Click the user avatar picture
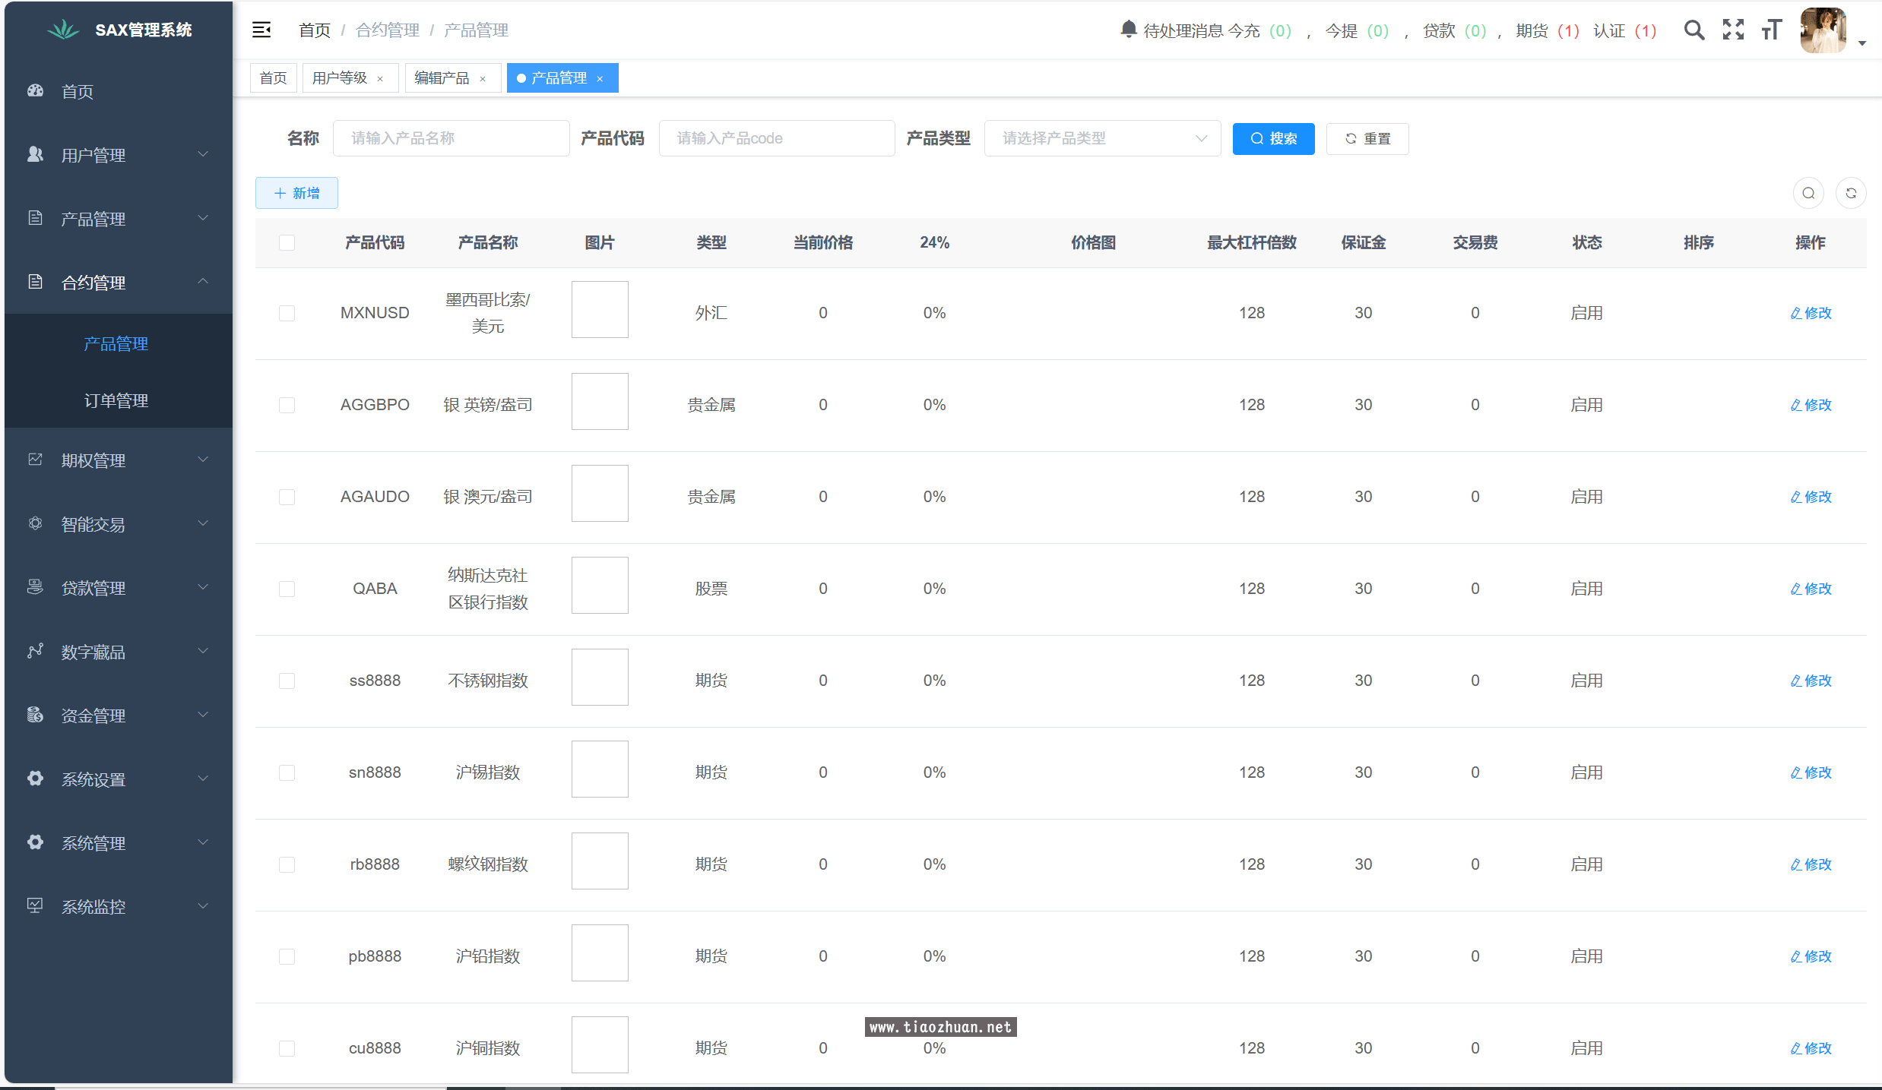 [1823, 30]
